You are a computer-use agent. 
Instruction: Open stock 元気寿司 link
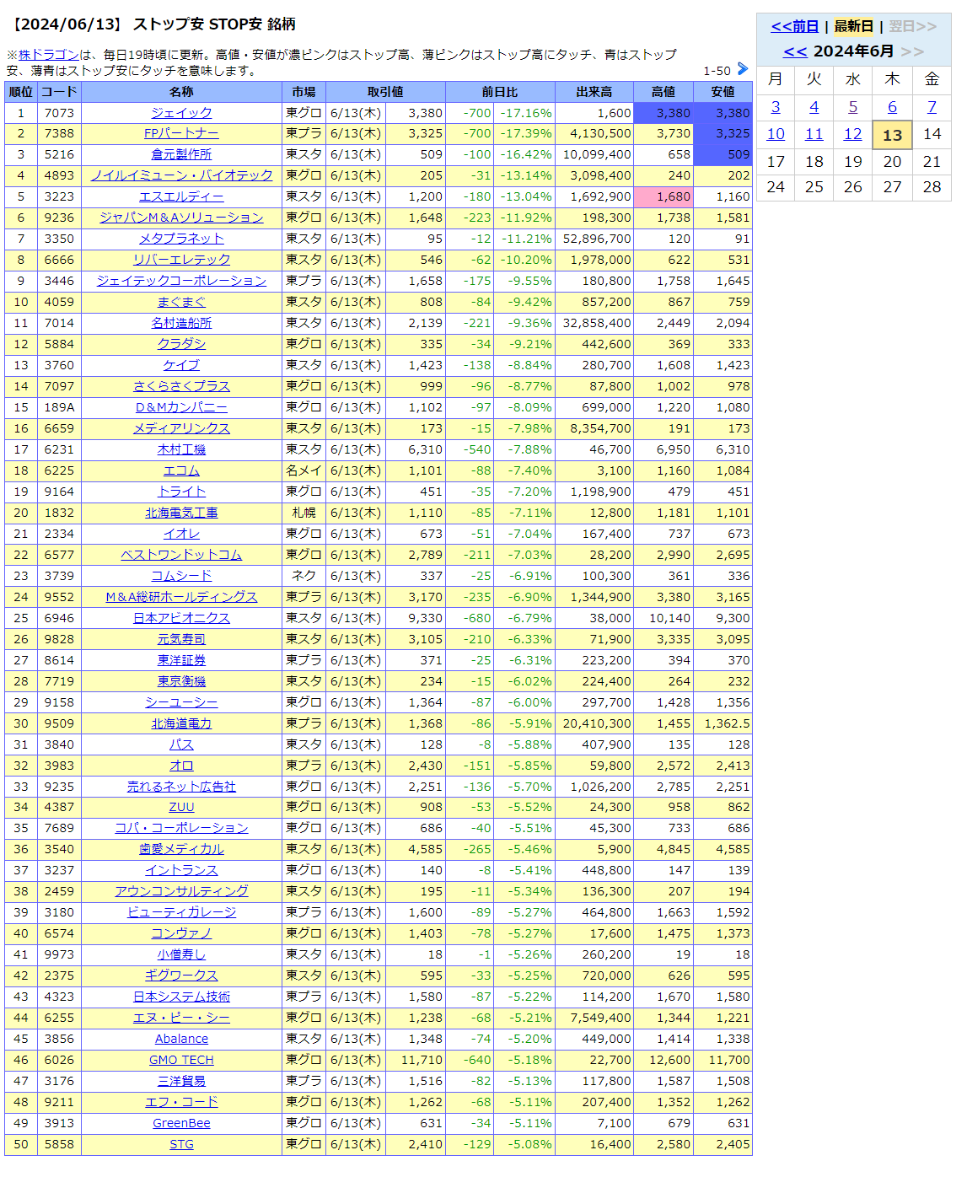(181, 640)
